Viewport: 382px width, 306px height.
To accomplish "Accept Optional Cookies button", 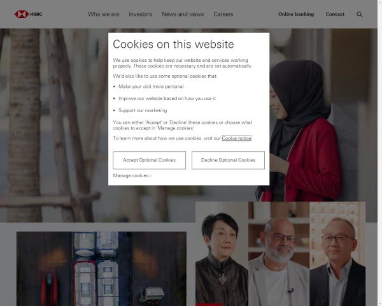I will (150, 160).
